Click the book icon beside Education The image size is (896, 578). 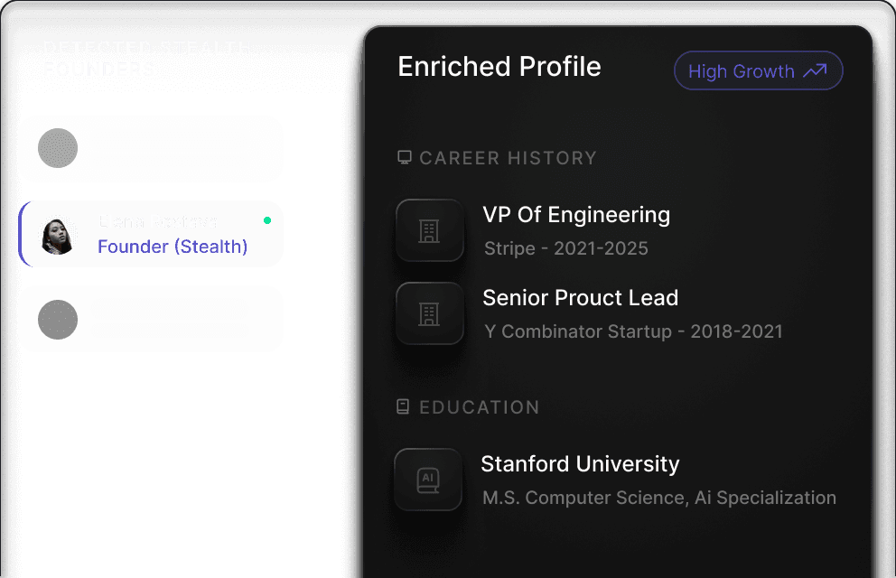pyautogui.click(x=404, y=407)
